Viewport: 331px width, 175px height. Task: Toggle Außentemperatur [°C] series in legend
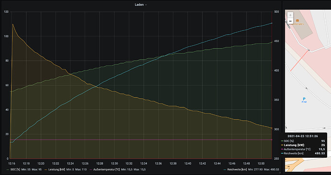click(x=106, y=170)
